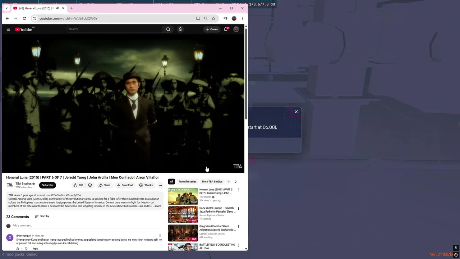Screen dimensions: 460x259
Task: Open Gregorian Chant live thumbnail
Action: click(183, 233)
